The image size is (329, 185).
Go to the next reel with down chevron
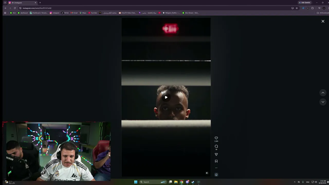coord(323,102)
